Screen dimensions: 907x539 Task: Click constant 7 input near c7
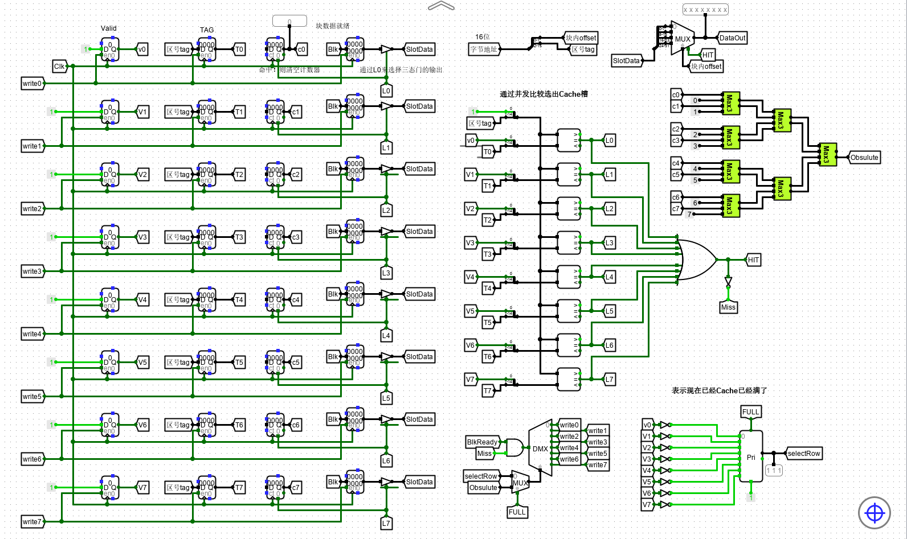pyautogui.click(x=690, y=215)
